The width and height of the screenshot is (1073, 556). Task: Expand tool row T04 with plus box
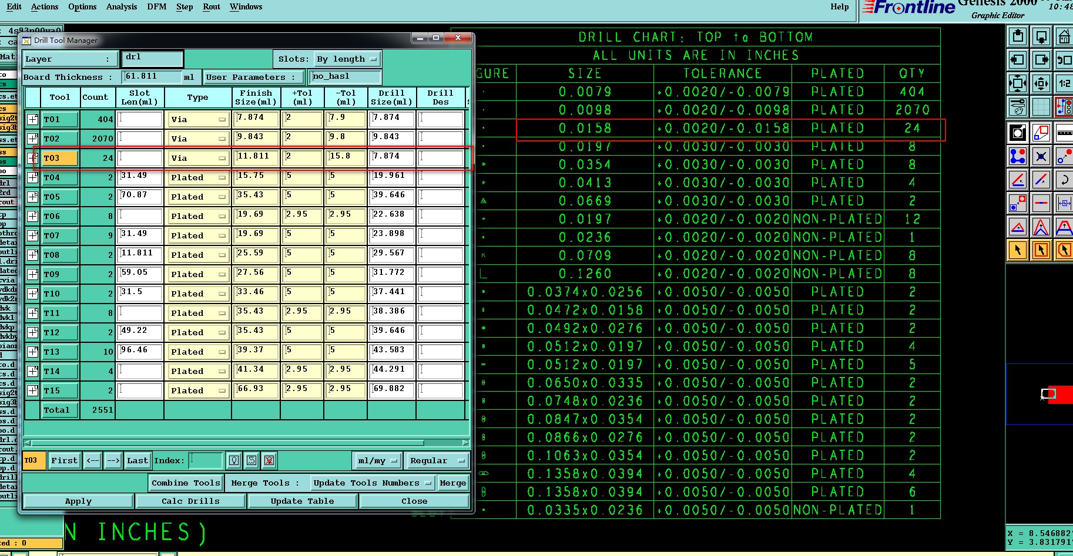click(33, 177)
